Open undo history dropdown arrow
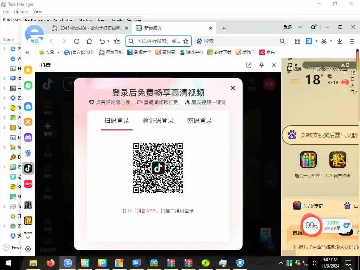Screen dimensions: 360x270 pyautogui.click(x=108, y=41)
